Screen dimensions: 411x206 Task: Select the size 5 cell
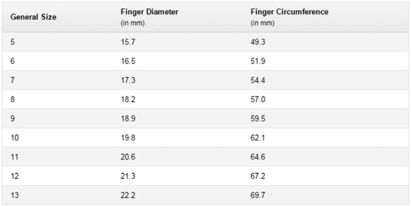coord(13,42)
